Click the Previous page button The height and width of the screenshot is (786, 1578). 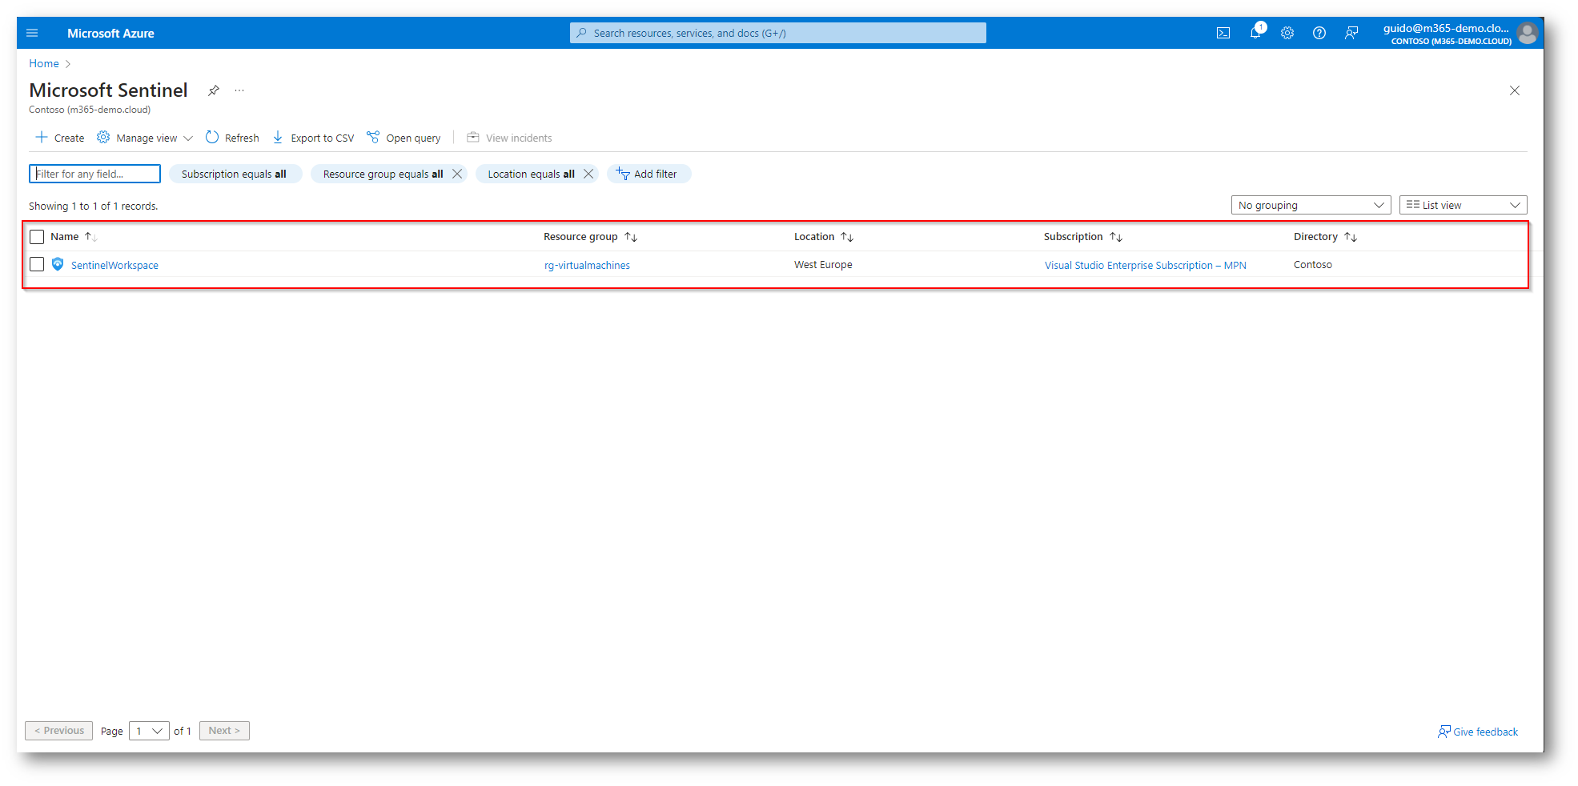(x=59, y=731)
